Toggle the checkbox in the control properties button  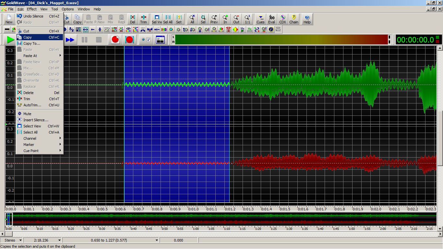[149, 40]
